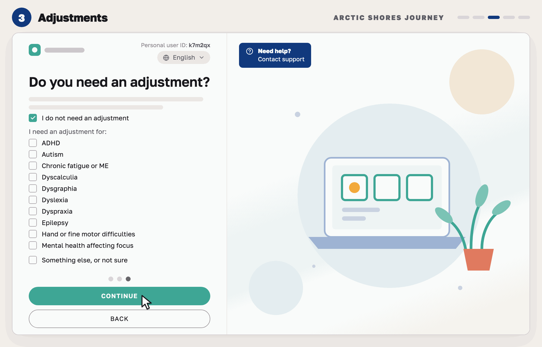The image size is (542, 347).
Task: Select the second page indicator dot
Action: click(120, 279)
